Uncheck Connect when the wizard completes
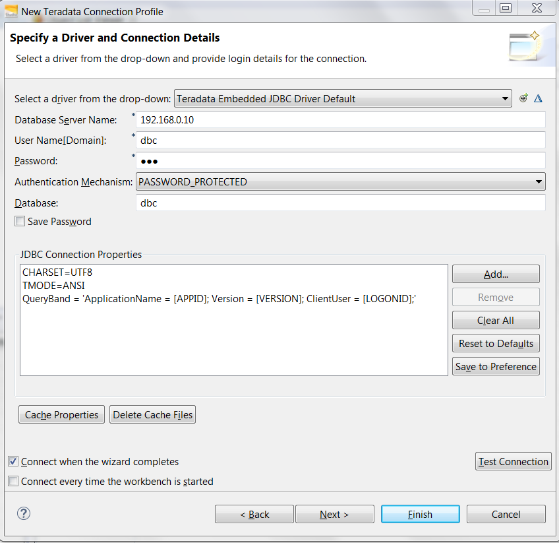The height and width of the screenshot is (543, 559). click(x=13, y=462)
